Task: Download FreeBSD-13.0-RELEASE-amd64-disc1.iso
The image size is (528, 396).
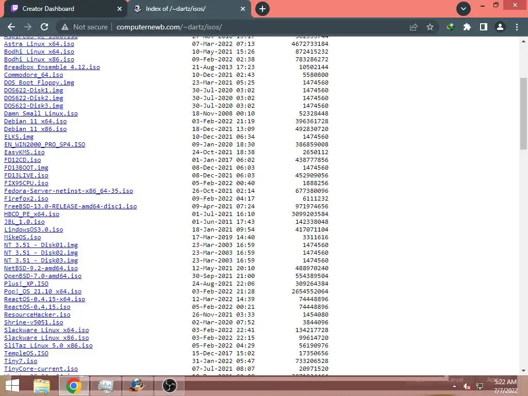Action: (70, 206)
